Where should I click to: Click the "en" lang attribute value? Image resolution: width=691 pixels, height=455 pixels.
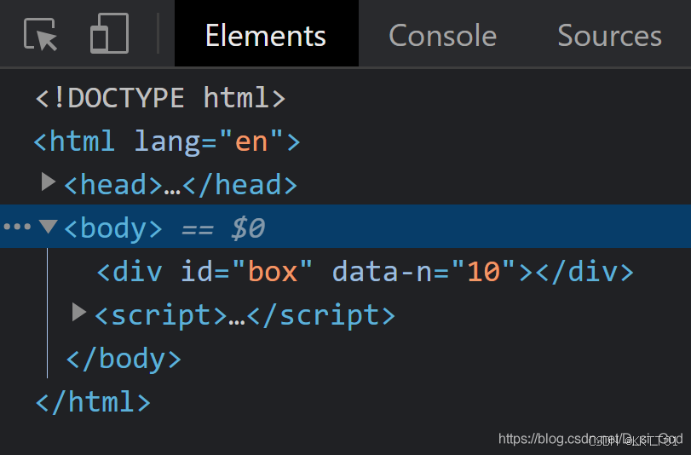(251, 141)
